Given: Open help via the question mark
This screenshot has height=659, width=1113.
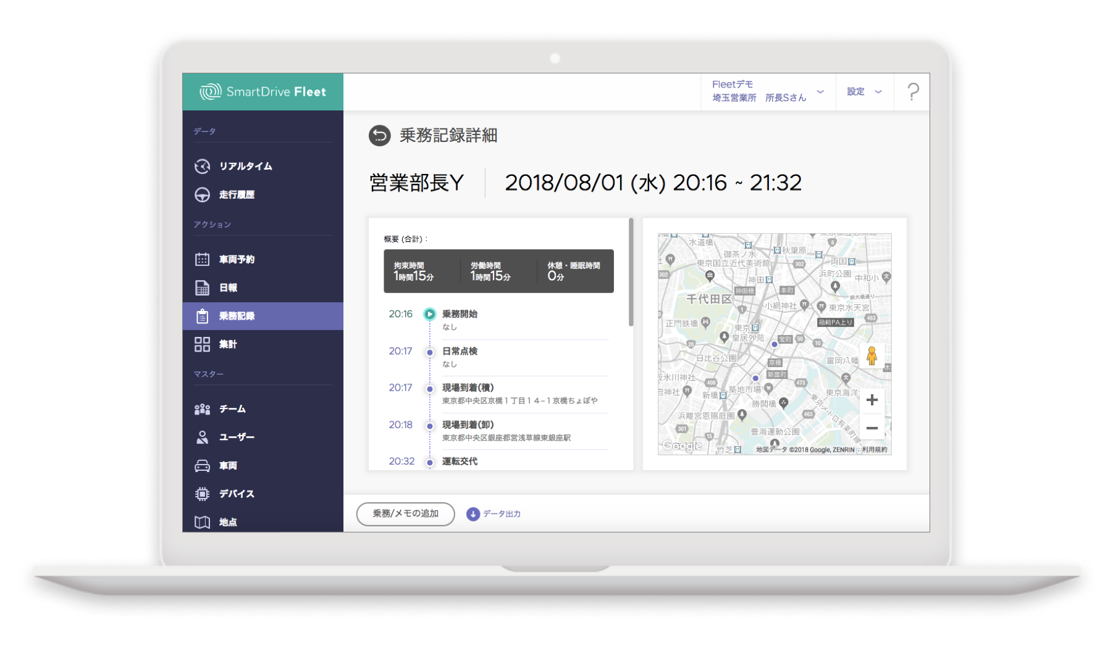Looking at the screenshot, I should 913,92.
